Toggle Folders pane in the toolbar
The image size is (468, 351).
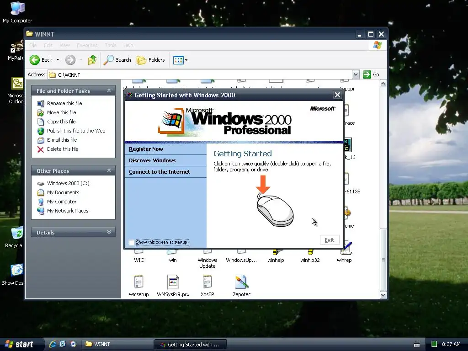(x=151, y=60)
